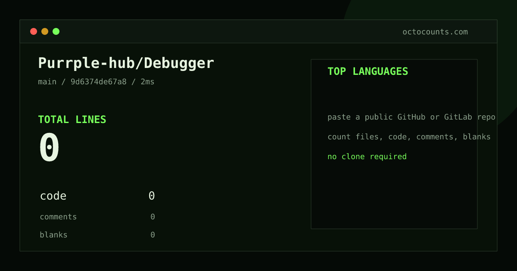Click the green 'no clone required' text
Image resolution: width=517 pixels, height=271 pixels.
[x=367, y=157]
